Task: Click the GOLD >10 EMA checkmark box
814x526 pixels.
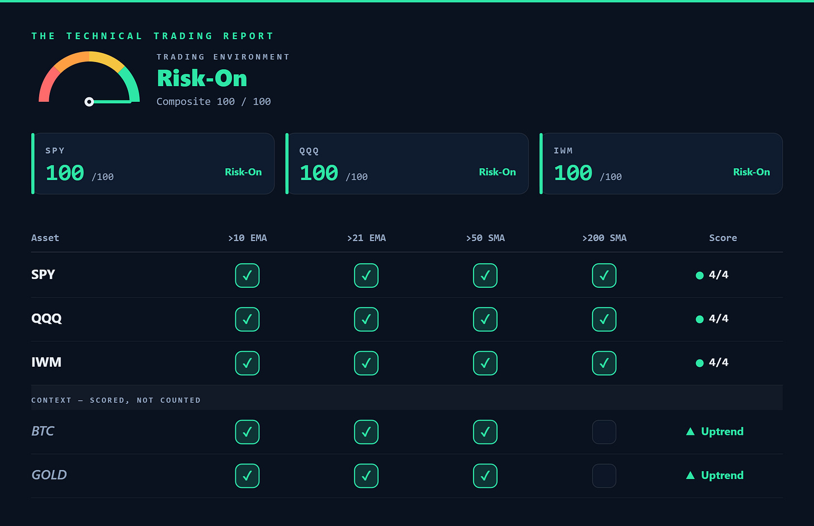Action: [x=247, y=476]
